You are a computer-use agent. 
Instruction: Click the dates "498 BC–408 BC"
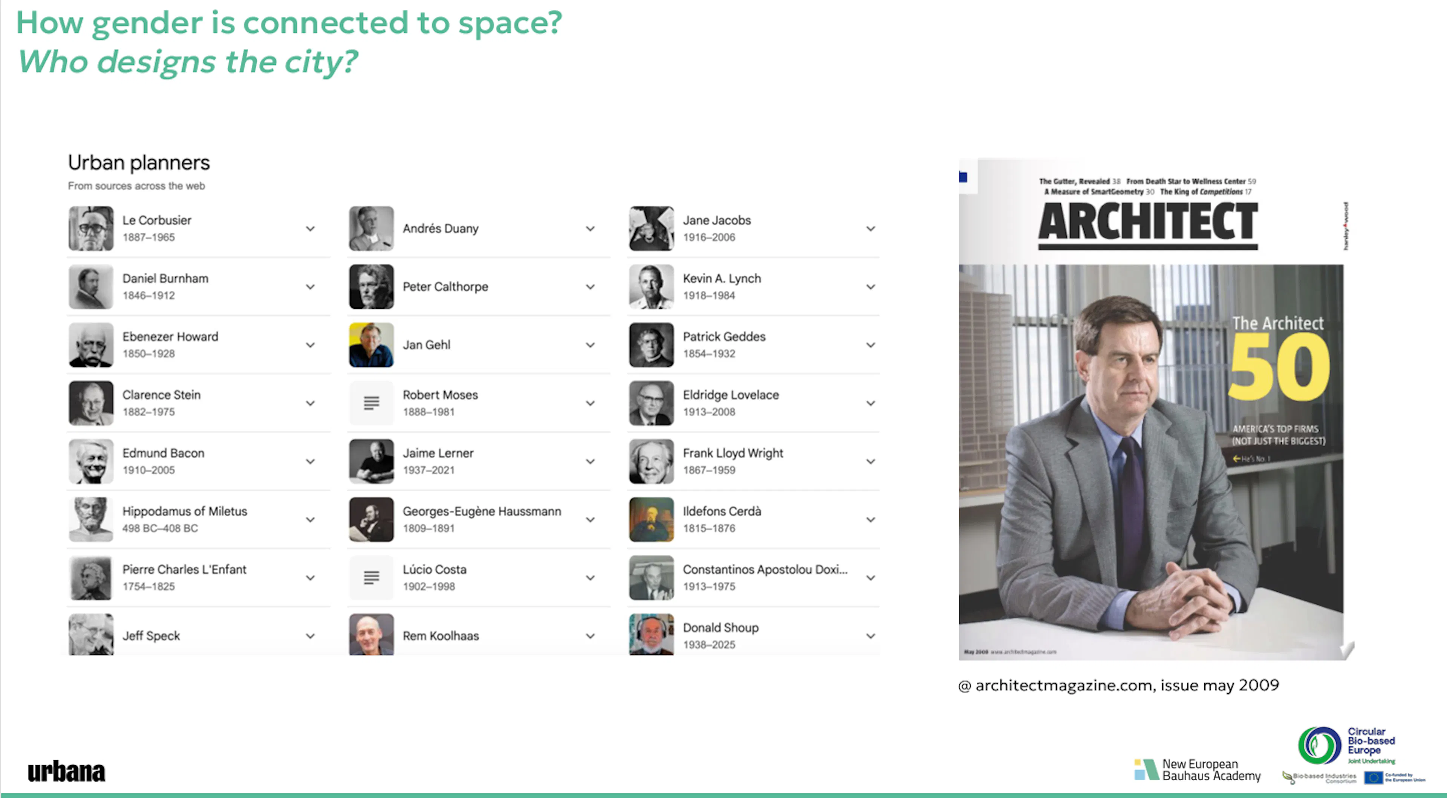point(160,528)
